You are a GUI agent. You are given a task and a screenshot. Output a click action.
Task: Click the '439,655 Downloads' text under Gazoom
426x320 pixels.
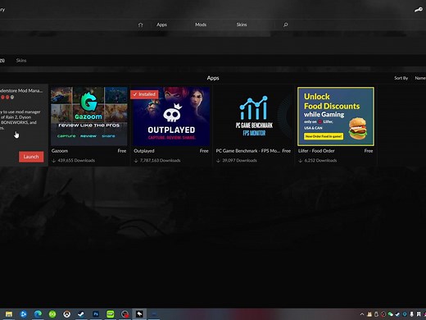tap(76, 160)
